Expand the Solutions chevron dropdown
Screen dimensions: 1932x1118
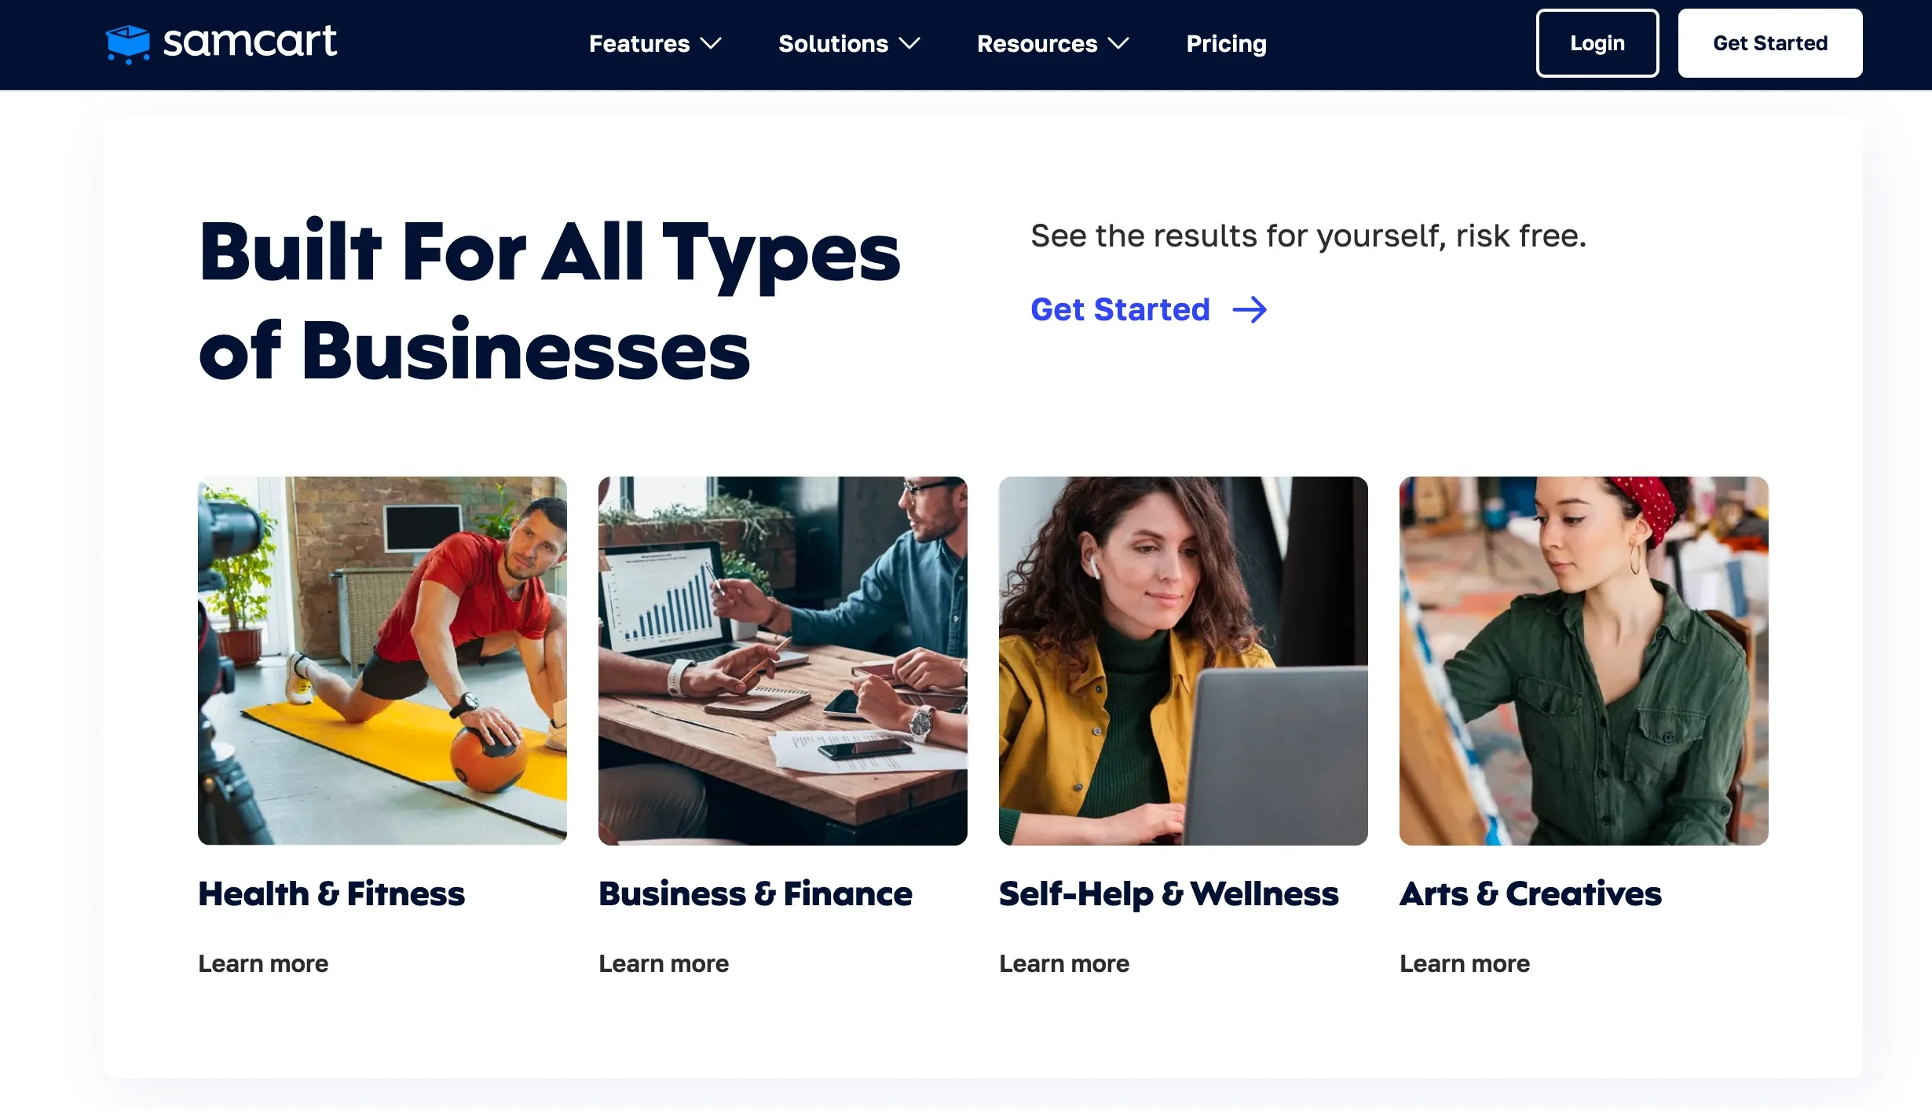pyautogui.click(x=909, y=44)
